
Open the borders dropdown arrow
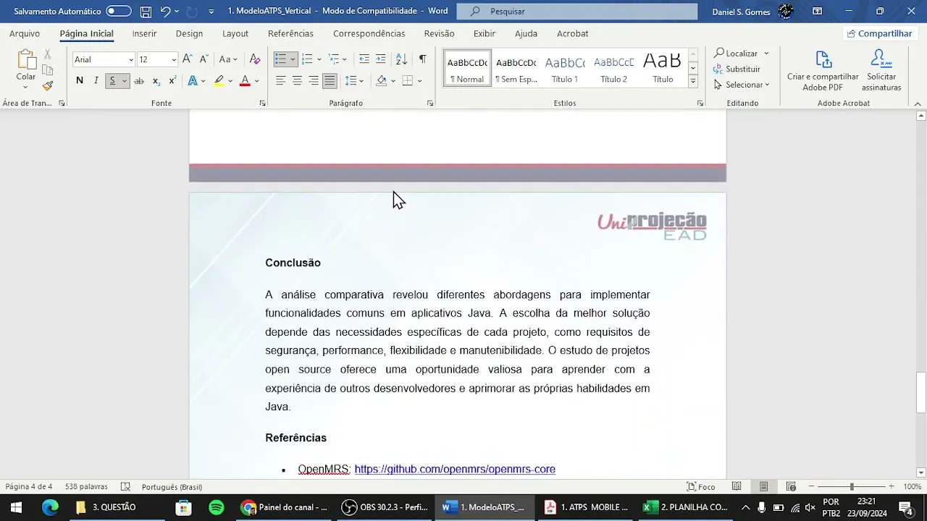pyautogui.click(x=419, y=81)
